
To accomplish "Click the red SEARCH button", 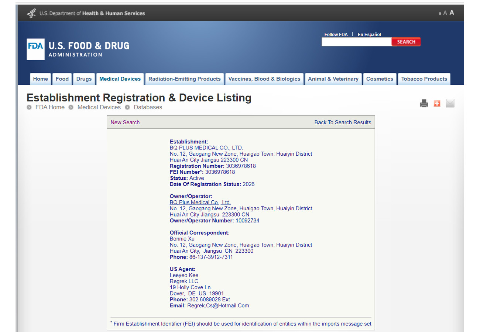I will (406, 42).
